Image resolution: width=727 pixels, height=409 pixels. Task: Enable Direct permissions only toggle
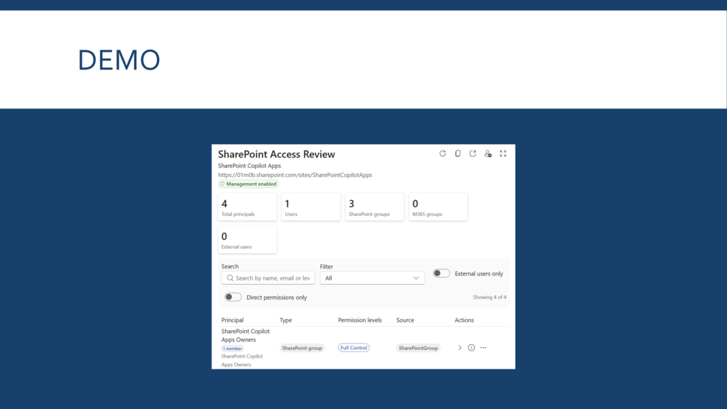[233, 298]
